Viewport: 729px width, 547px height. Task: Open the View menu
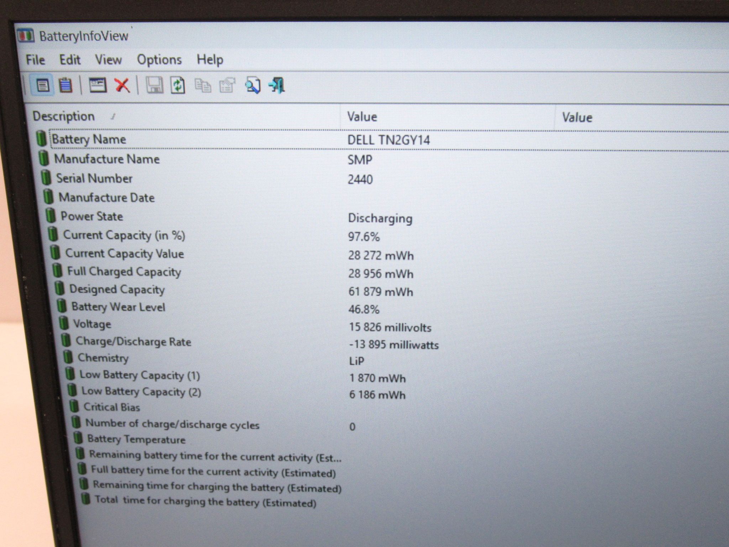[x=108, y=60]
